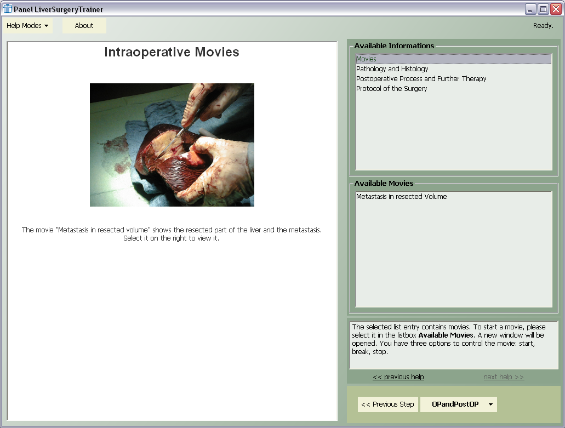The image size is (565, 428).
Task: Click the Intraoperative Movies heading
Action: point(172,53)
